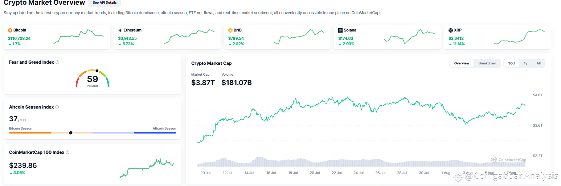Open CoinMarketCap 100 Index info icon

click(67, 152)
